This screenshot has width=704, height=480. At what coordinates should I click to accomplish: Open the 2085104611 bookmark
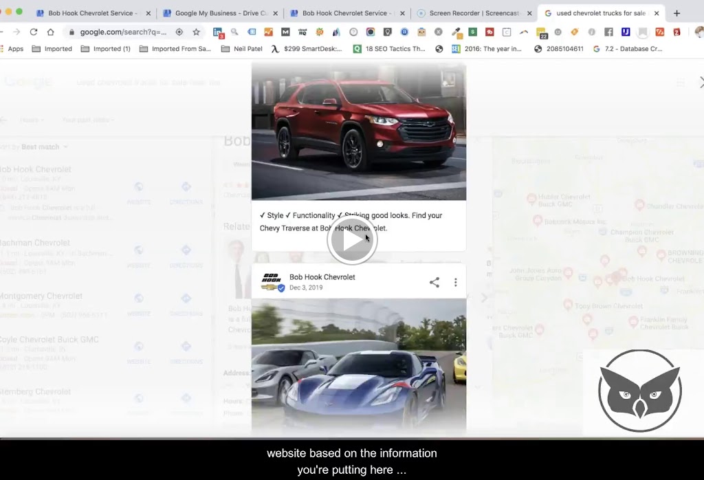pyautogui.click(x=558, y=49)
